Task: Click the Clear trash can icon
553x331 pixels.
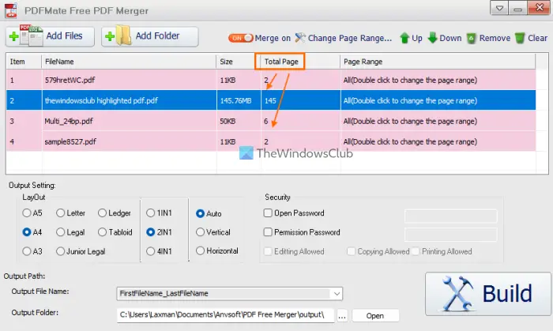Action: pyautogui.click(x=520, y=38)
